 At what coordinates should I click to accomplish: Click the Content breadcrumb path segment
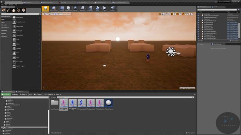pos(39,94)
